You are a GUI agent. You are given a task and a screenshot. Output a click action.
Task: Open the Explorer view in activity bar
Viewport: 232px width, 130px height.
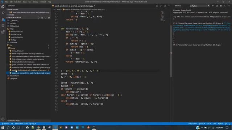click(x=3, y=6)
